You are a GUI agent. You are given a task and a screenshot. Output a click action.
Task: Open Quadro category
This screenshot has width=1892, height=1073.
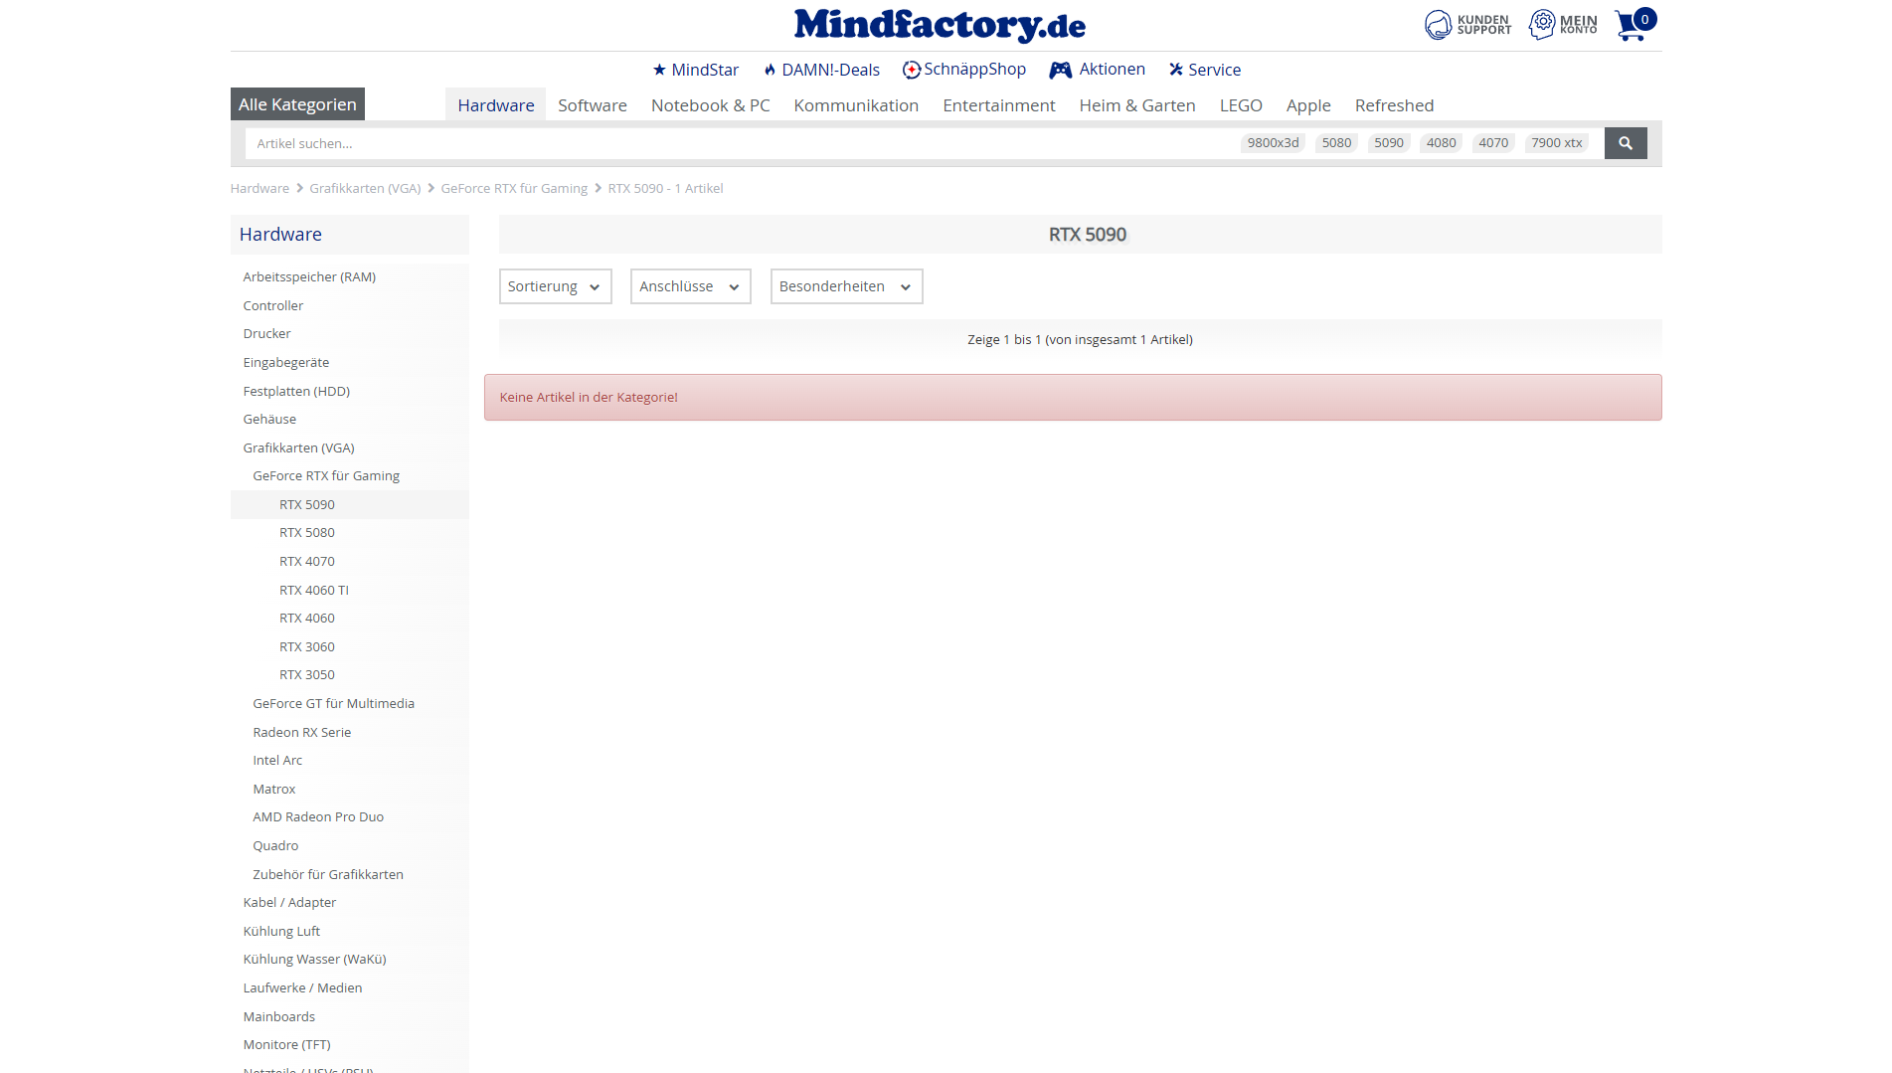click(x=275, y=846)
